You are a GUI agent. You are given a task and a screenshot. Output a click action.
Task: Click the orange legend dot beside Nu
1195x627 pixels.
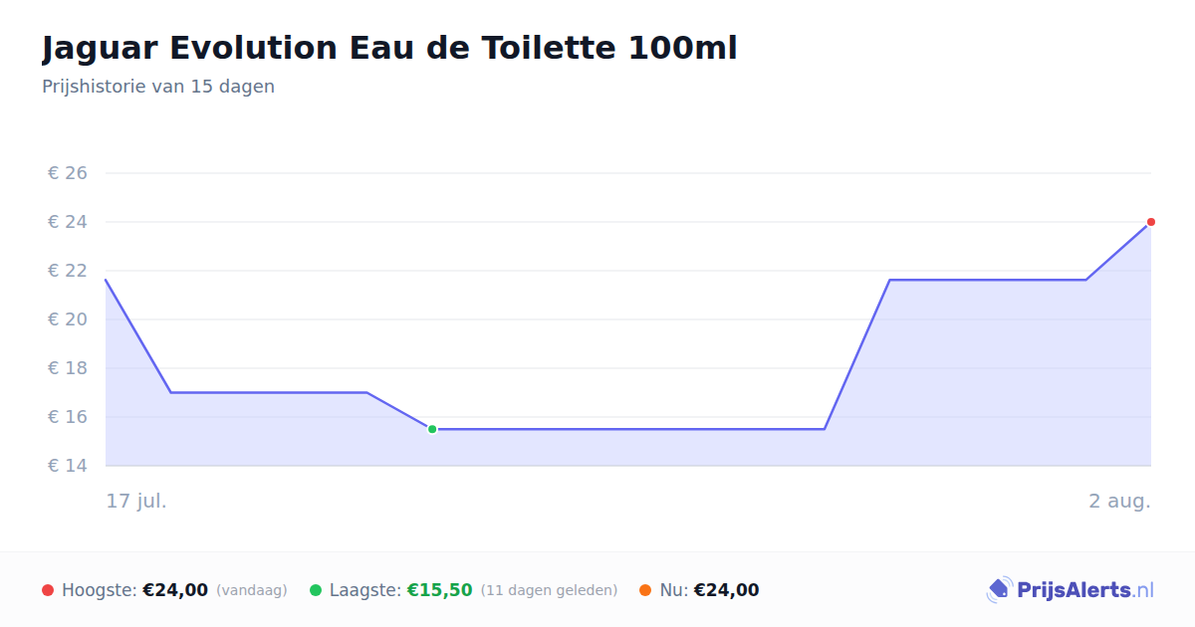tap(645, 590)
